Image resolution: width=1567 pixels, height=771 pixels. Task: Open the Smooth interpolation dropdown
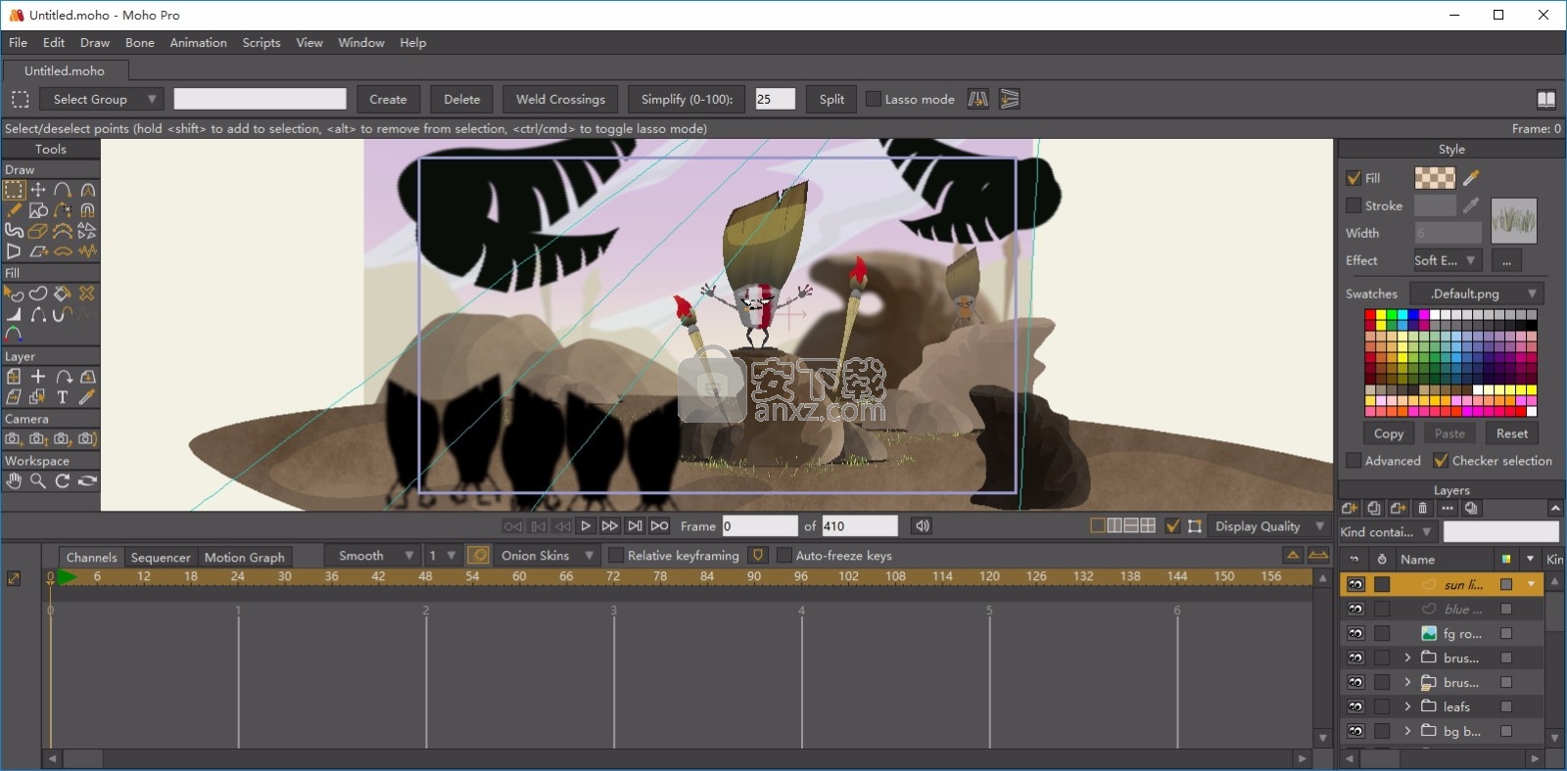point(372,556)
